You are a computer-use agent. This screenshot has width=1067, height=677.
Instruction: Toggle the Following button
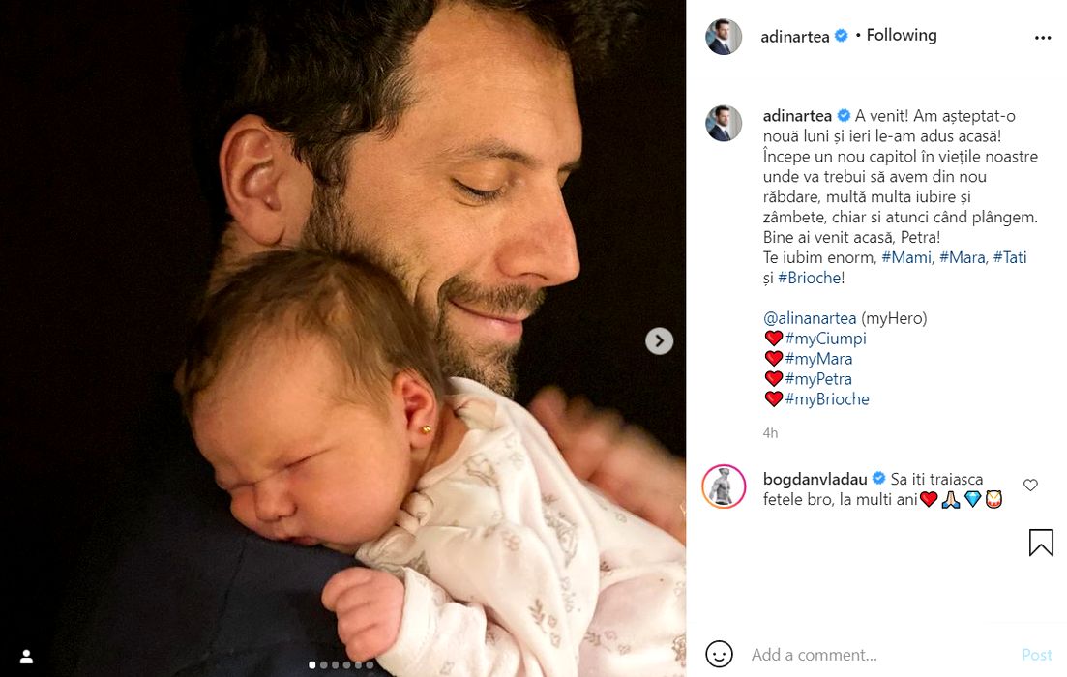coord(902,36)
